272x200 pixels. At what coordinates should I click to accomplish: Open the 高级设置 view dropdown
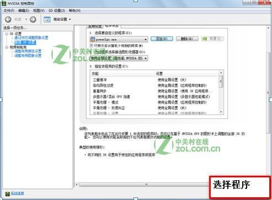click(x=62, y=19)
